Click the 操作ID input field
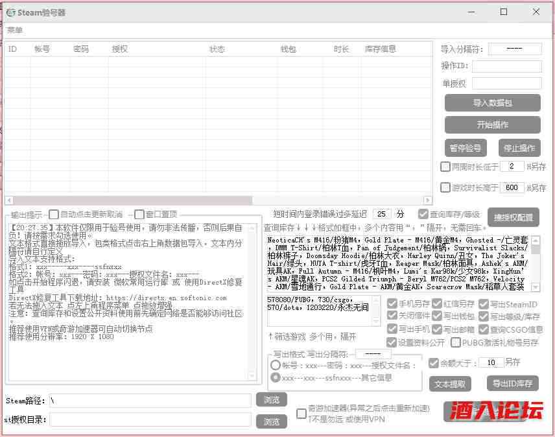555x437 pixels. click(506, 66)
